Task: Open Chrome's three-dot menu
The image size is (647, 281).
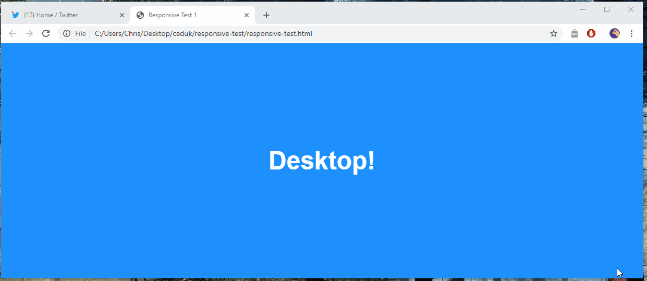Action: (x=631, y=33)
